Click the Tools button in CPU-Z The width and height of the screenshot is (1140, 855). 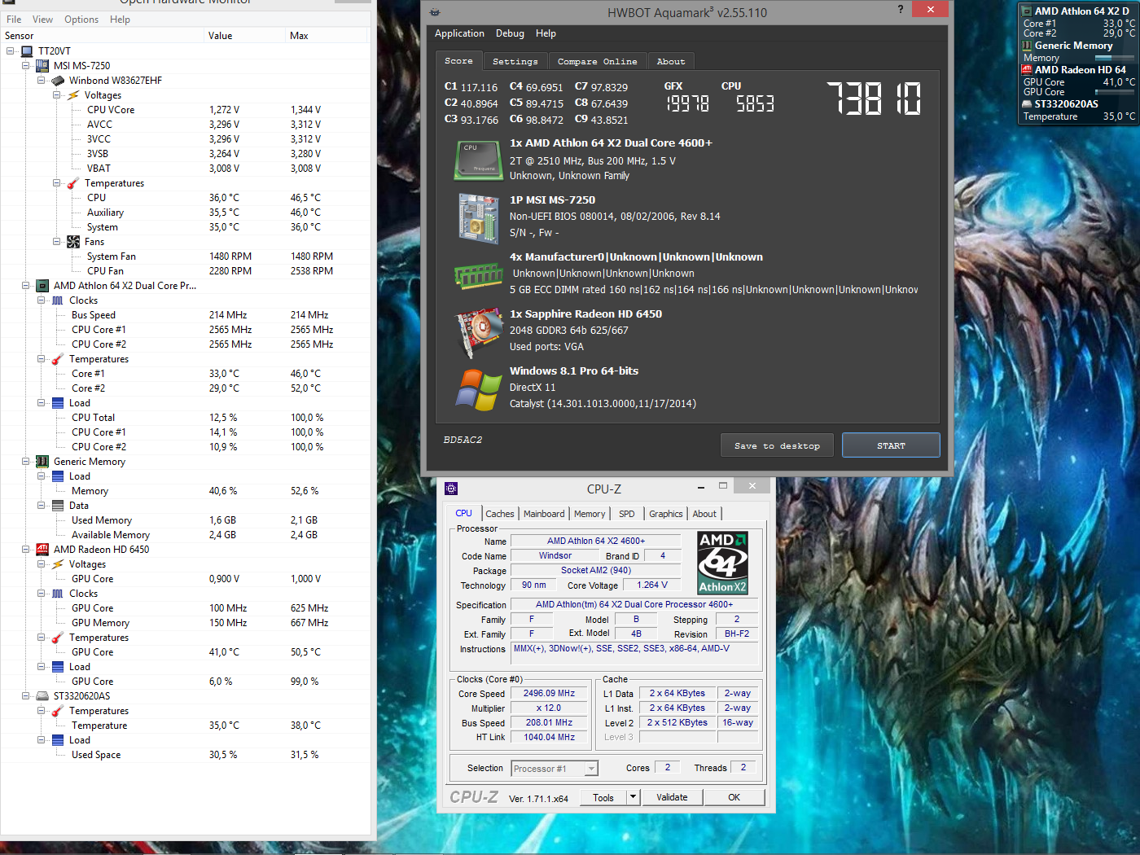click(x=603, y=797)
